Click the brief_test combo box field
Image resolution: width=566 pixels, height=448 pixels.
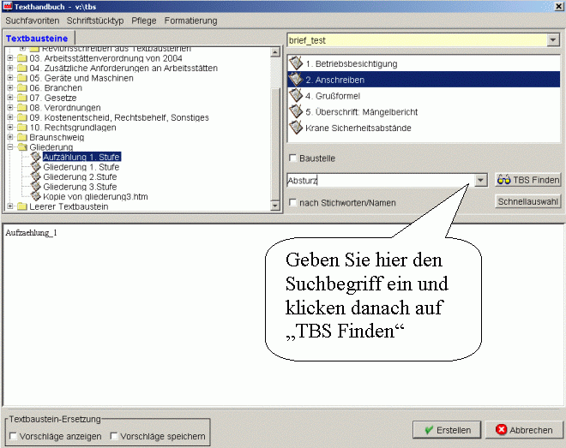[418, 40]
